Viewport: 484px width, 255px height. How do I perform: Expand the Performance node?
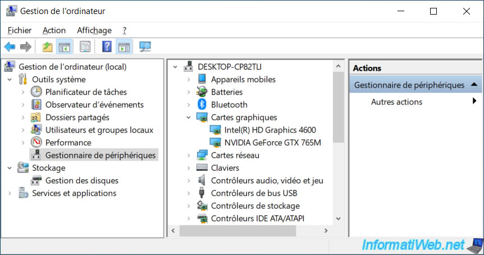tap(23, 143)
